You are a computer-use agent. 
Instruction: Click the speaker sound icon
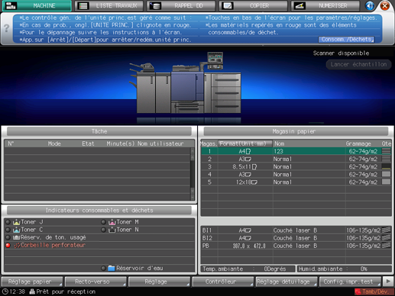pos(370,5)
